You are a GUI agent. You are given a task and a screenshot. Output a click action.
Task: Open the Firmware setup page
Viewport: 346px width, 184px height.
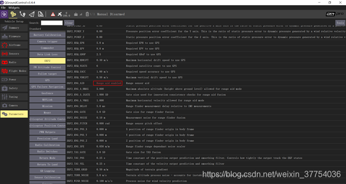pos(14,37)
